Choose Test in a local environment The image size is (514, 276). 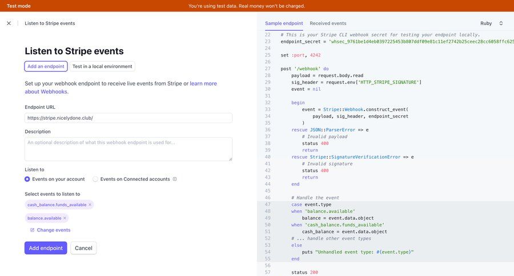coord(102,66)
